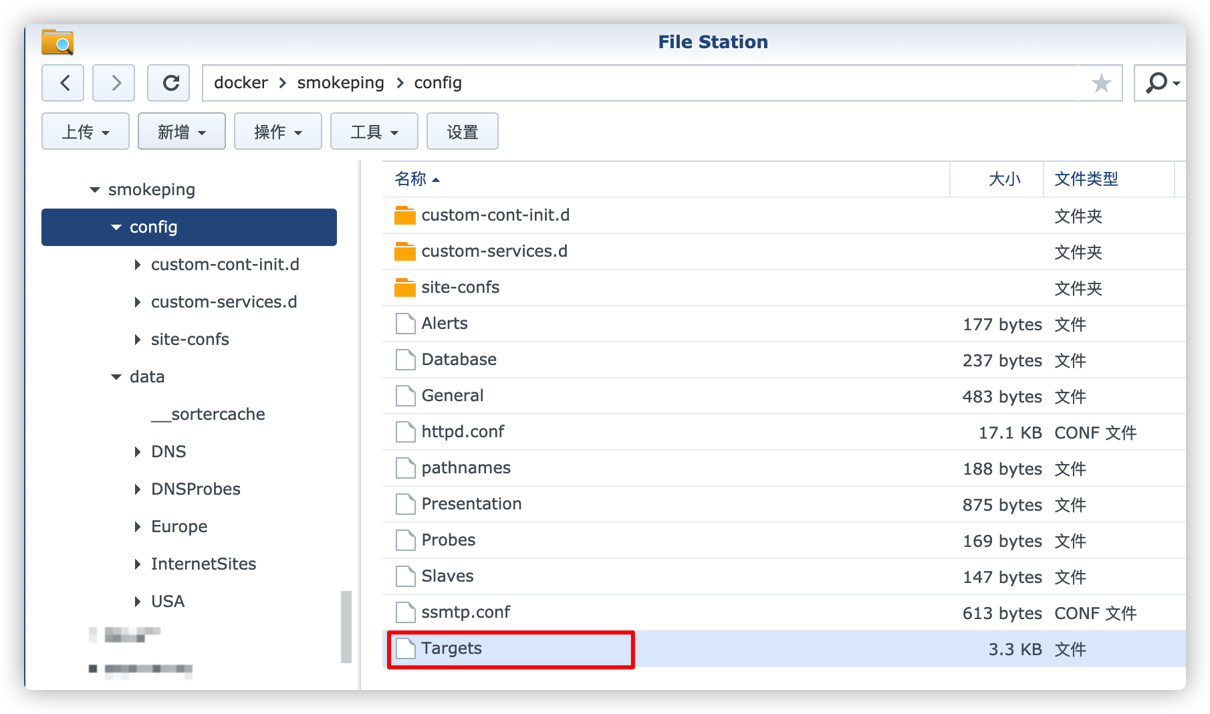The height and width of the screenshot is (714, 1210).
Task: Open the 工具 tools menu
Action: pyautogui.click(x=374, y=132)
